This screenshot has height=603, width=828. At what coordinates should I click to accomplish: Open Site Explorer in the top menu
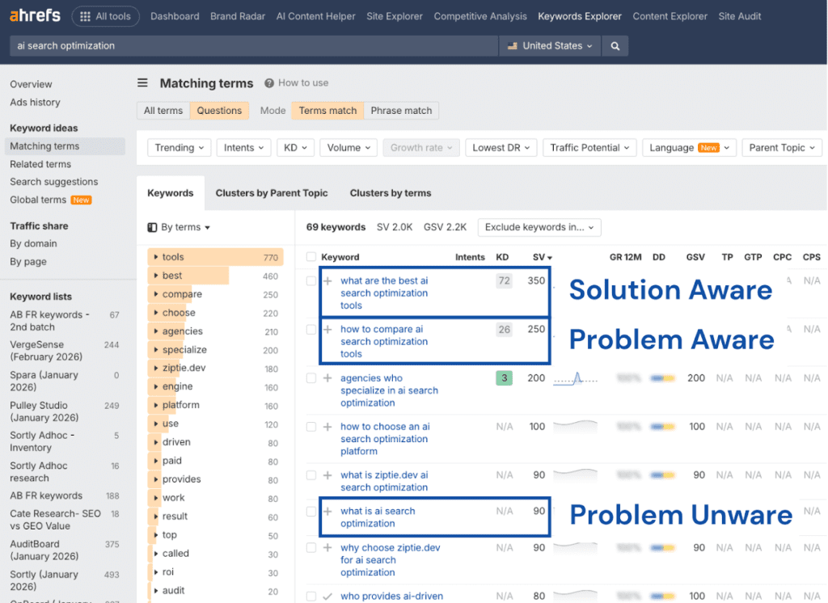395,16
